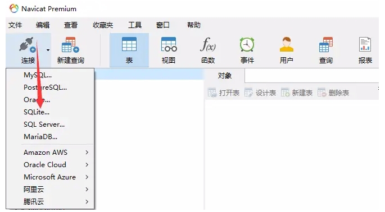Expand the Oracle Cloud submenu
This screenshot has height=212, width=385.
[50, 164]
